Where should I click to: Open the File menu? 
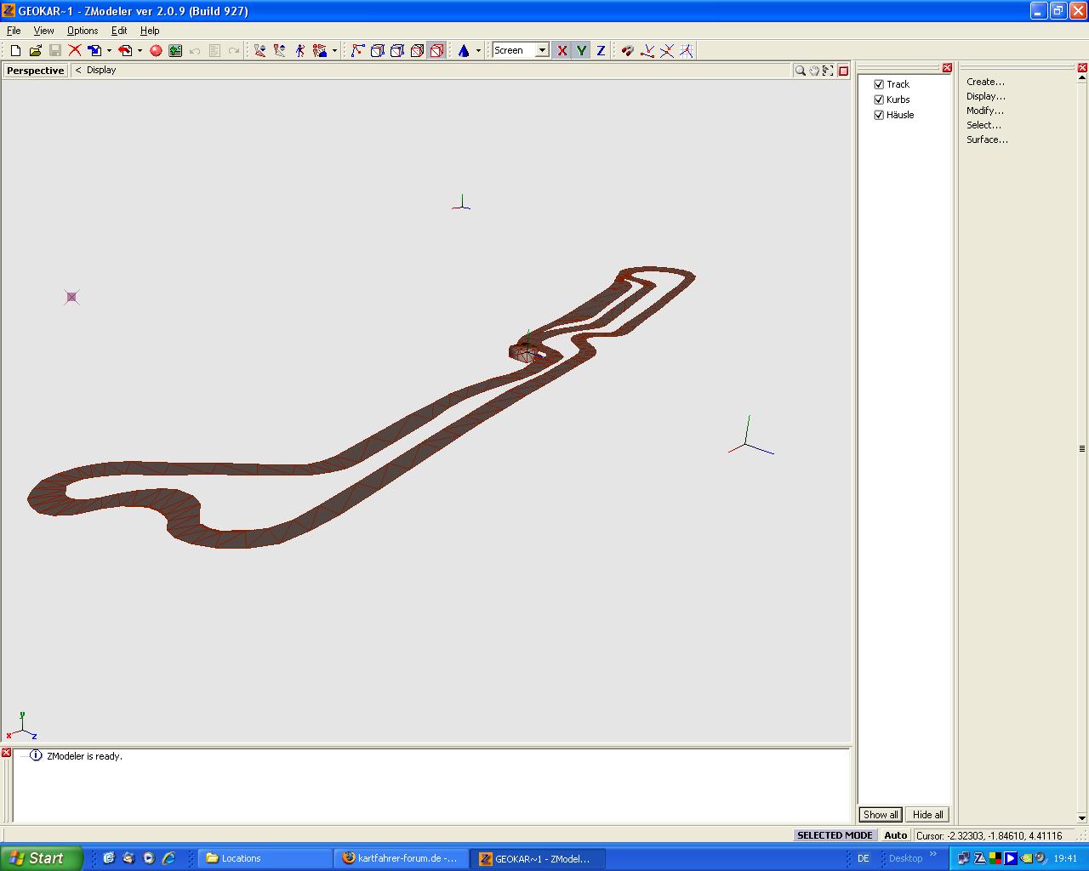tap(14, 31)
